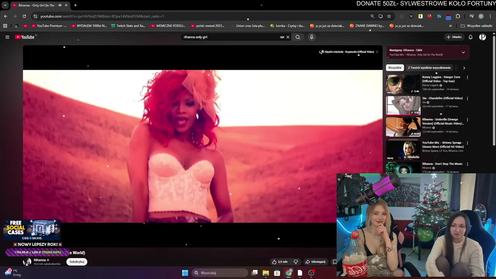
Task: Open the Chrome extensions puzzle icon
Action: tap(458, 16)
